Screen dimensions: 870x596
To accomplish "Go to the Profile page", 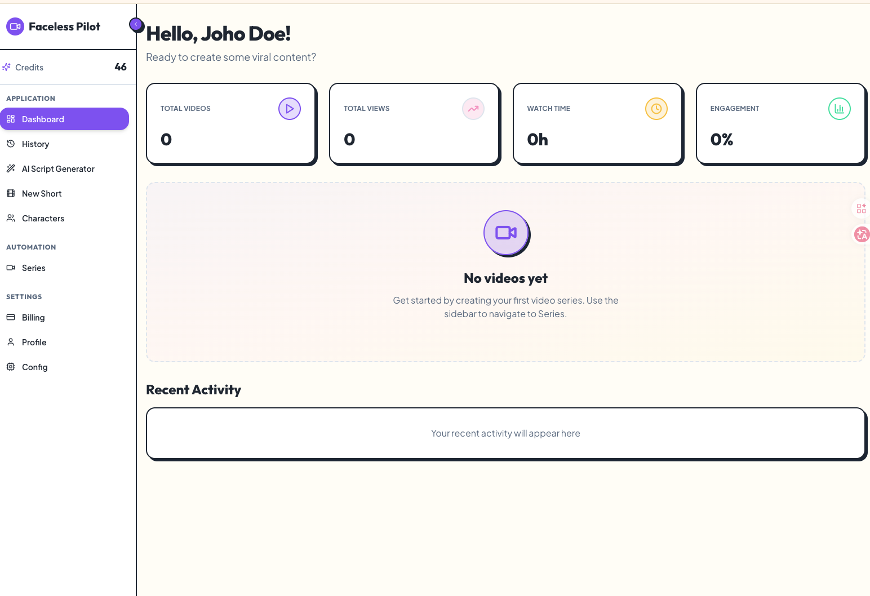I will click(34, 343).
